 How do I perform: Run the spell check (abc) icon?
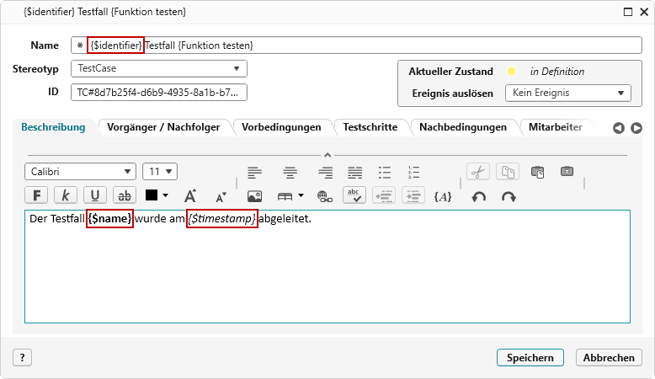[355, 195]
